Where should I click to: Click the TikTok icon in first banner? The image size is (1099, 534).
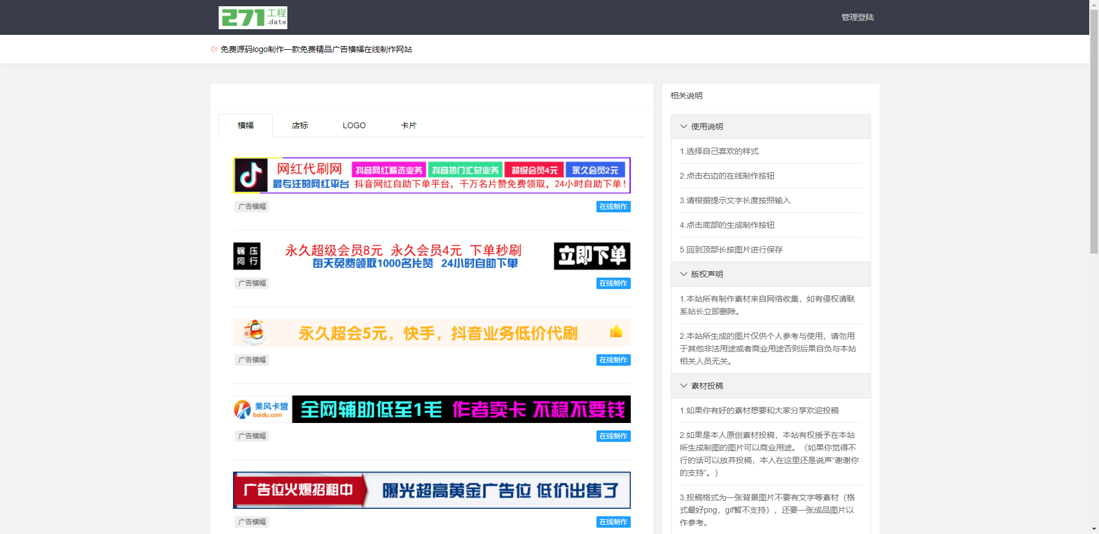(x=251, y=176)
